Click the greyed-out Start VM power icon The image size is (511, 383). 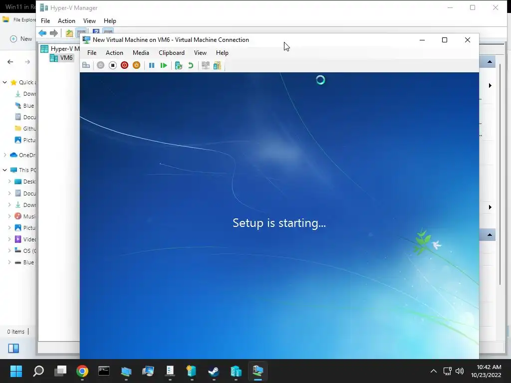click(x=100, y=65)
